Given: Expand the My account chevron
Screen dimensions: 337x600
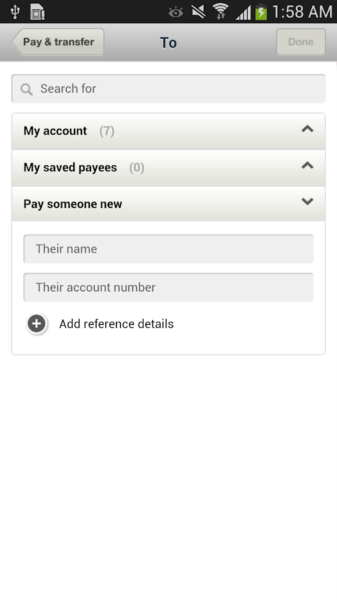Looking at the screenshot, I should [x=308, y=129].
